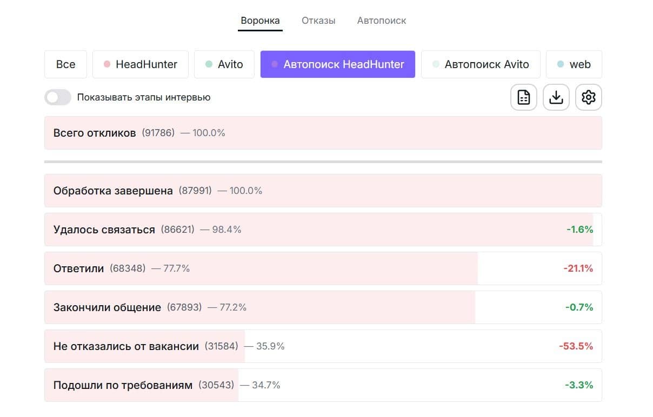Click the (31584) count value
This screenshot has height=417, width=653.
pyautogui.click(x=222, y=346)
